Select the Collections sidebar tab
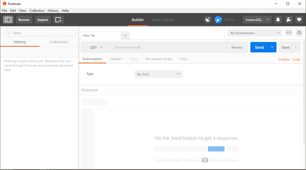 [x=59, y=42]
